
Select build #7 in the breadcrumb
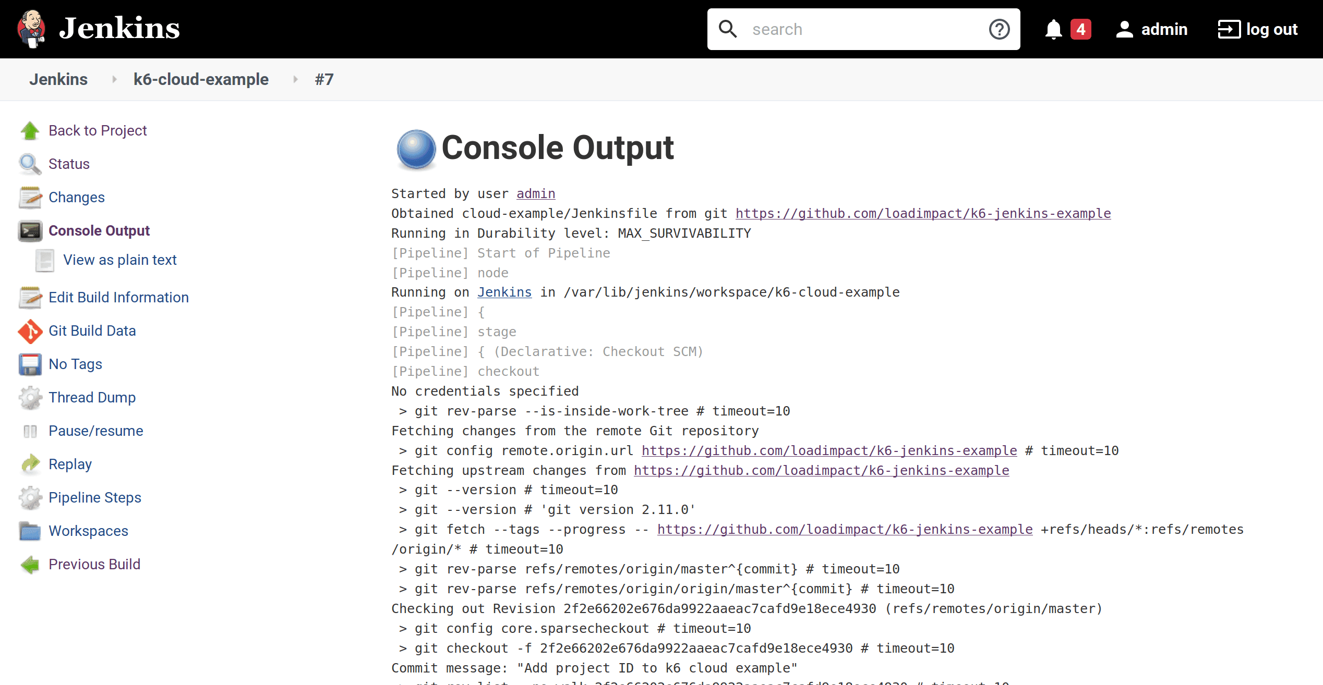(x=324, y=79)
